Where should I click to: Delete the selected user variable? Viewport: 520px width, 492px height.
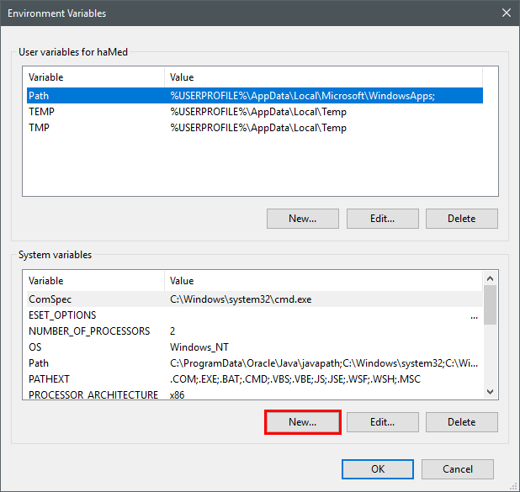(462, 219)
